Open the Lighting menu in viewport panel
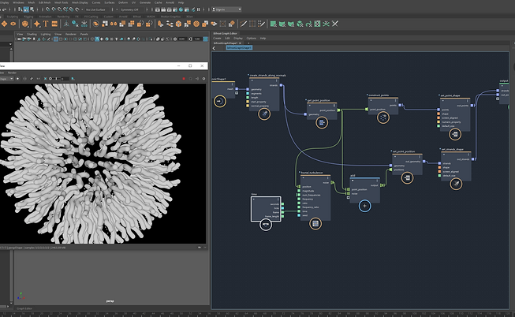The height and width of the screenshot is (317, 515). 45,34
